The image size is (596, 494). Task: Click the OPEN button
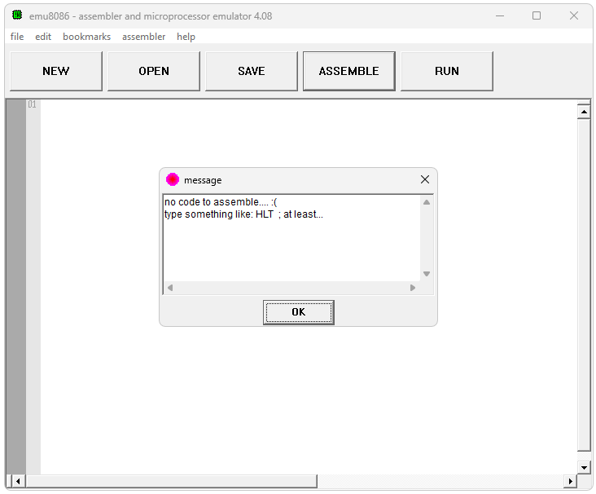154,71
